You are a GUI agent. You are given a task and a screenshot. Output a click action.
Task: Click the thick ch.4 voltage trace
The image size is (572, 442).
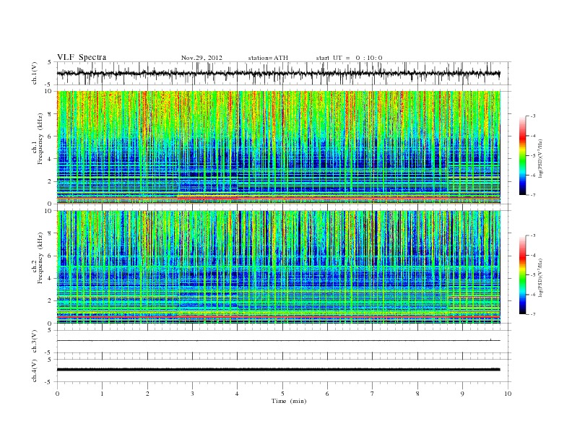[x=278, y=370]
